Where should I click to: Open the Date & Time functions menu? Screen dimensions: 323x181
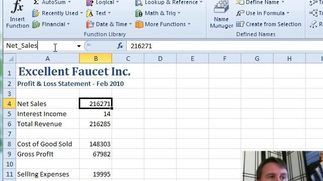click(x=109, y=24)
